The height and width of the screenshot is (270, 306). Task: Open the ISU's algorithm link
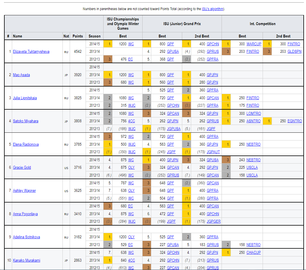click(x=213, y=9)
